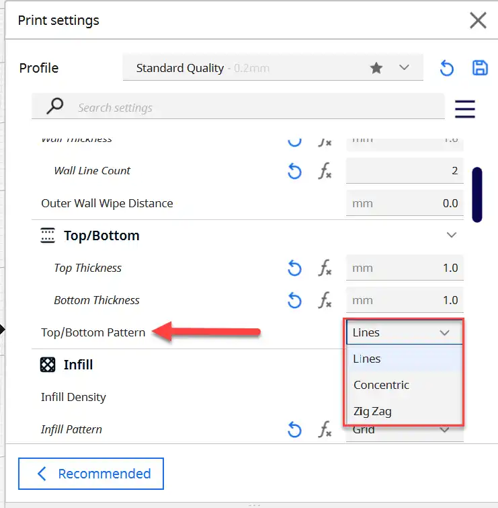This screenshot has height=508, width=498.
Task: Click the settings list scrollbar thumb
Action: pos(477,194)
